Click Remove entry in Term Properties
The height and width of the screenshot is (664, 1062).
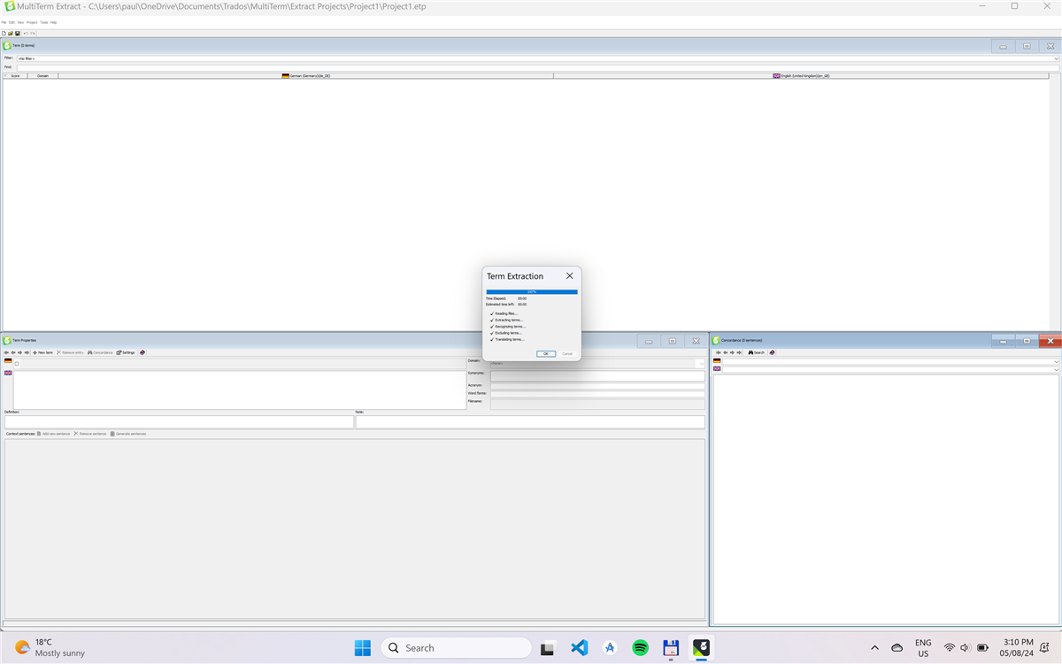(x=70, y=352)
